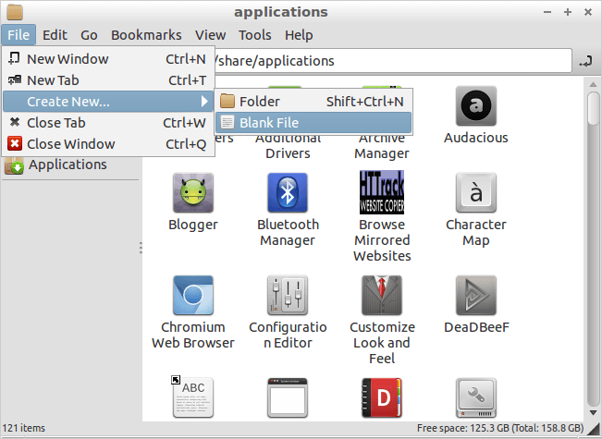Image resolution: width=602 pixels, height=439 pixels.
Task: Click New Tab menu entry
Action: click(x=108, y=80)
